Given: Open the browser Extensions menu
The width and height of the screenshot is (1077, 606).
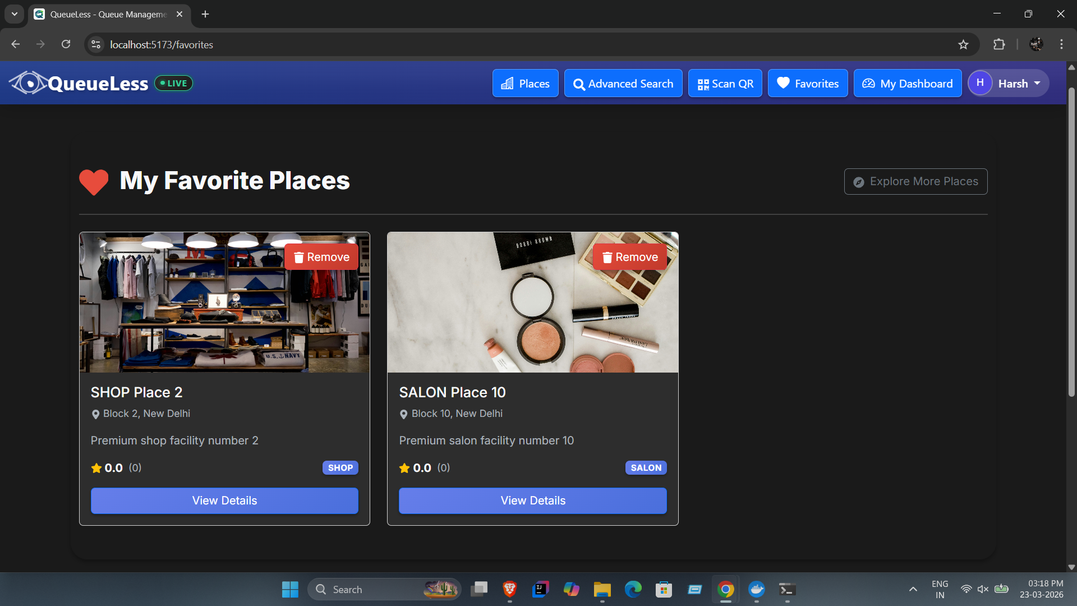Looking at the screenshot, I should pos(999,44).
